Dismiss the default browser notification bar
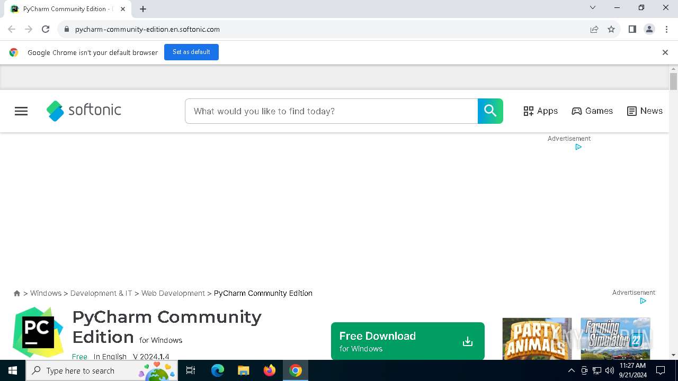The image size is (678, 381). [665, 52]
